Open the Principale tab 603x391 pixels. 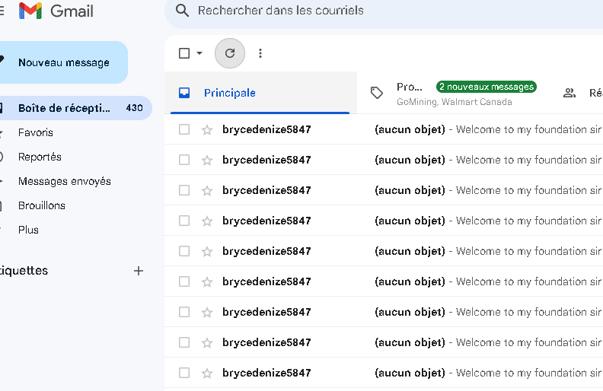tap(229, 93)
